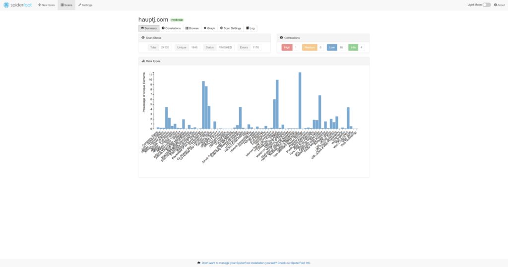Click the SpiderFoot logo

tap(17, 5)
